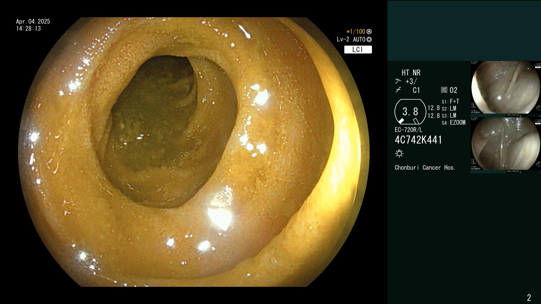Click the image storage icon beside 02
The height and width of the screenshot is (304, 541).
point(444,90)
